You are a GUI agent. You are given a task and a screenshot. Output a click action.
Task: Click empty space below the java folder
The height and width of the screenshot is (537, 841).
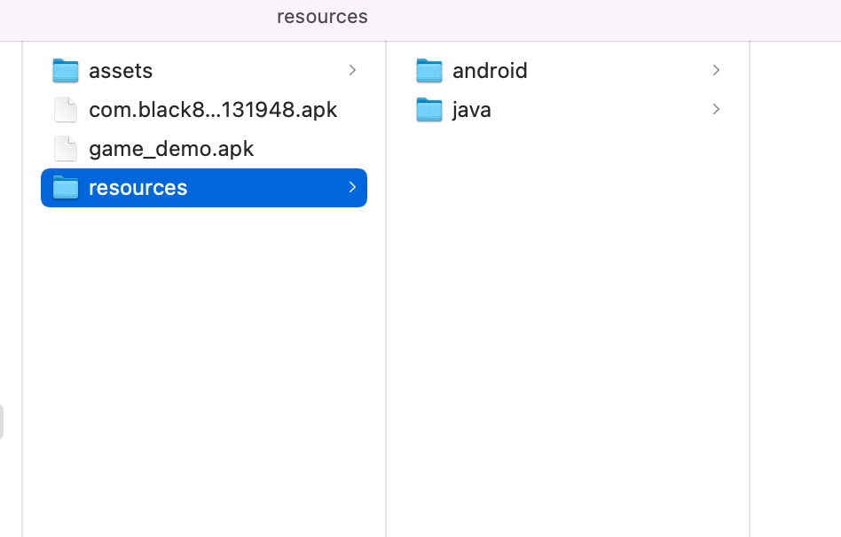(568, 322)
